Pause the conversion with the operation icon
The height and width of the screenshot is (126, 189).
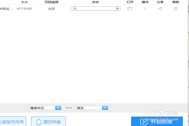click(145, 9)
